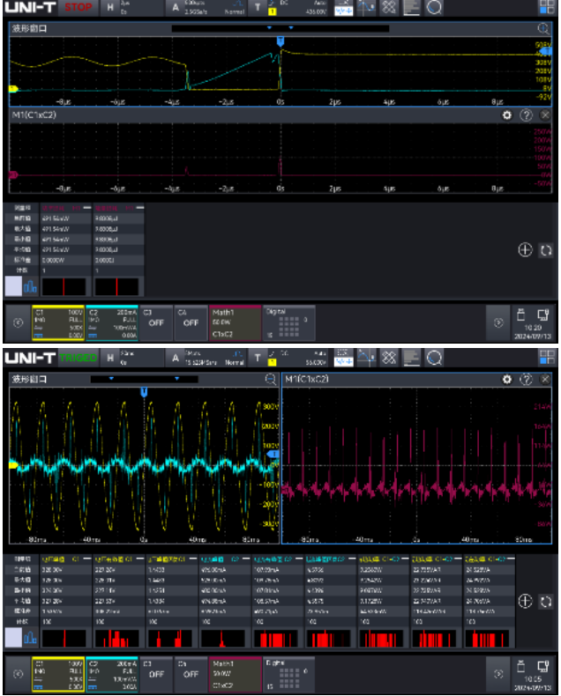
Task: Click magnifier icon in TRIGED waveform window header
Action: point(271,379)
